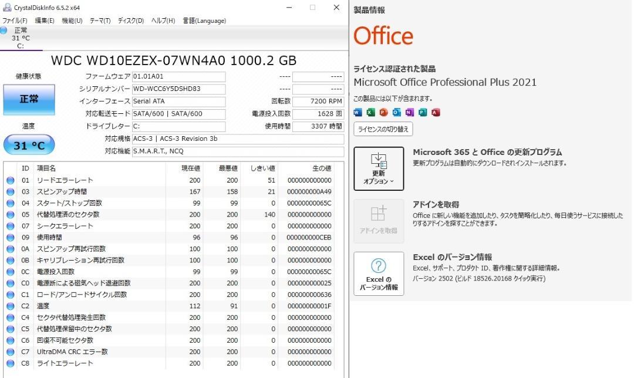Click Microsoft Office Professional Plus 2021 text
Screen dimensions: 634x378
[445, 83]
